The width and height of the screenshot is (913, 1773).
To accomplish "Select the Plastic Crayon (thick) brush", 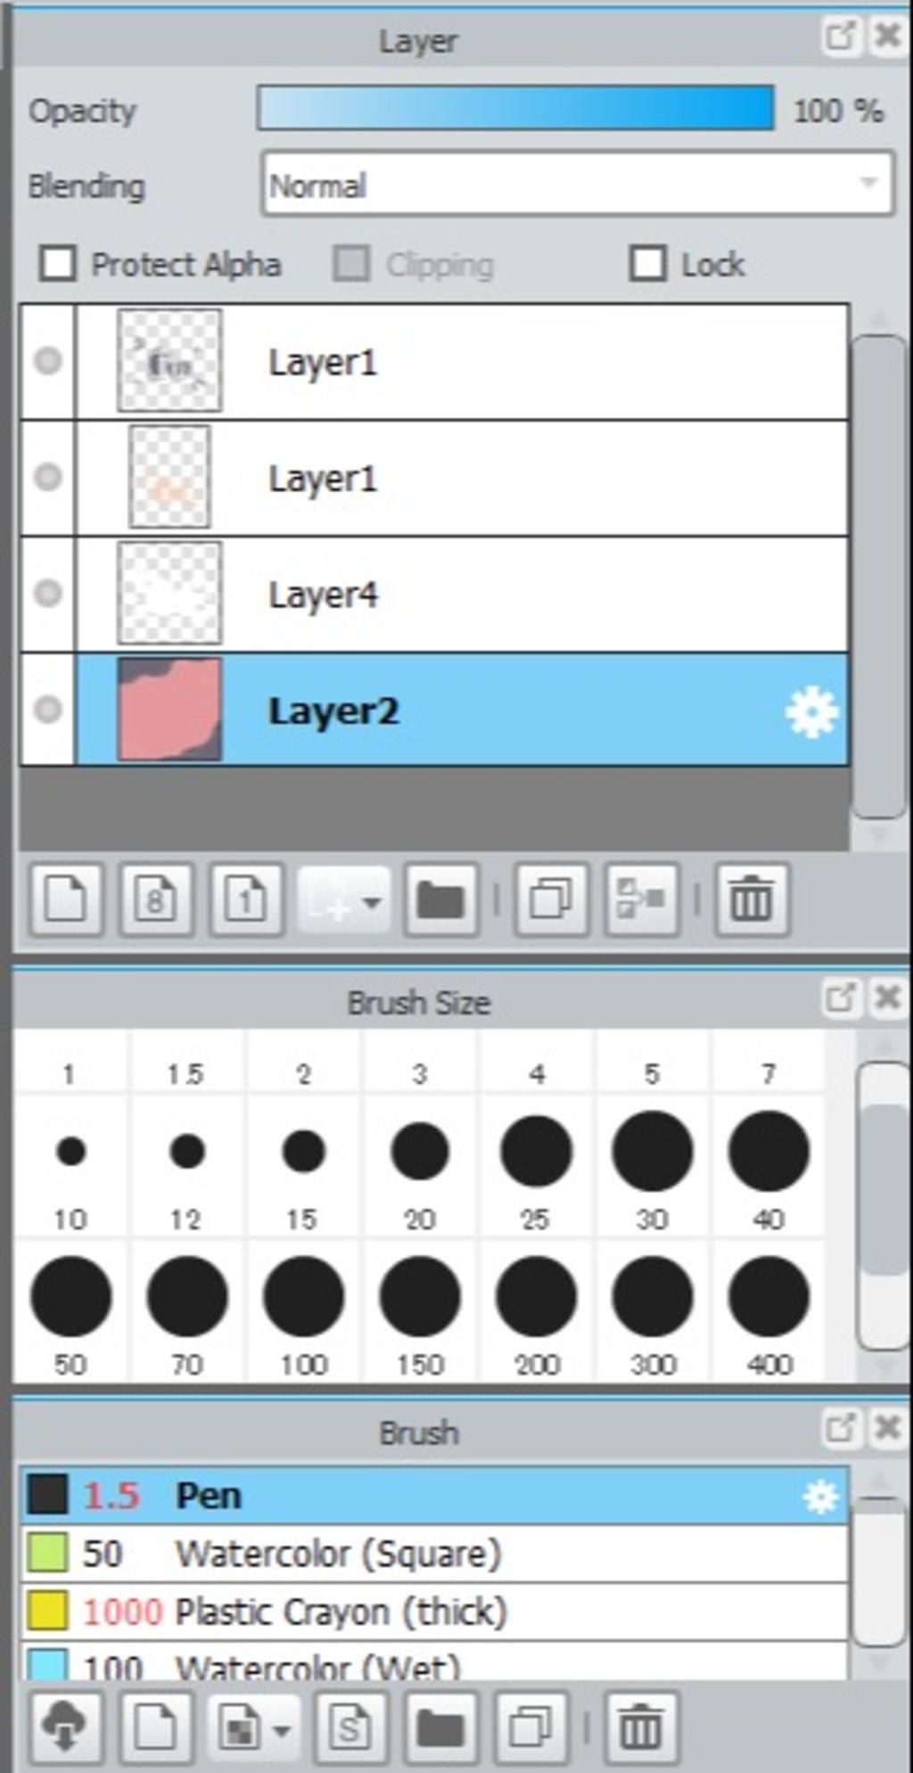I will tap(341, 1612).
